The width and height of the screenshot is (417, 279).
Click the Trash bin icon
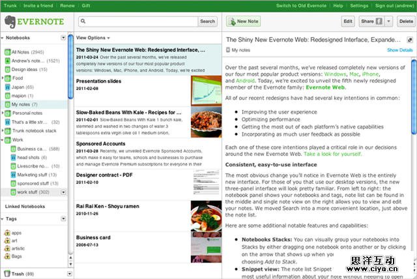[x=6, y=274]
